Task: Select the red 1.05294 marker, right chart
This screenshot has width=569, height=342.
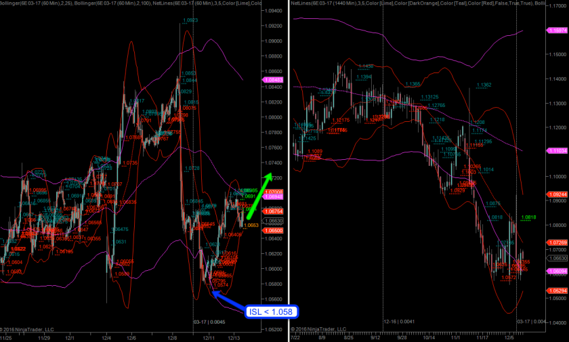Action: click(x=558, y=291)
